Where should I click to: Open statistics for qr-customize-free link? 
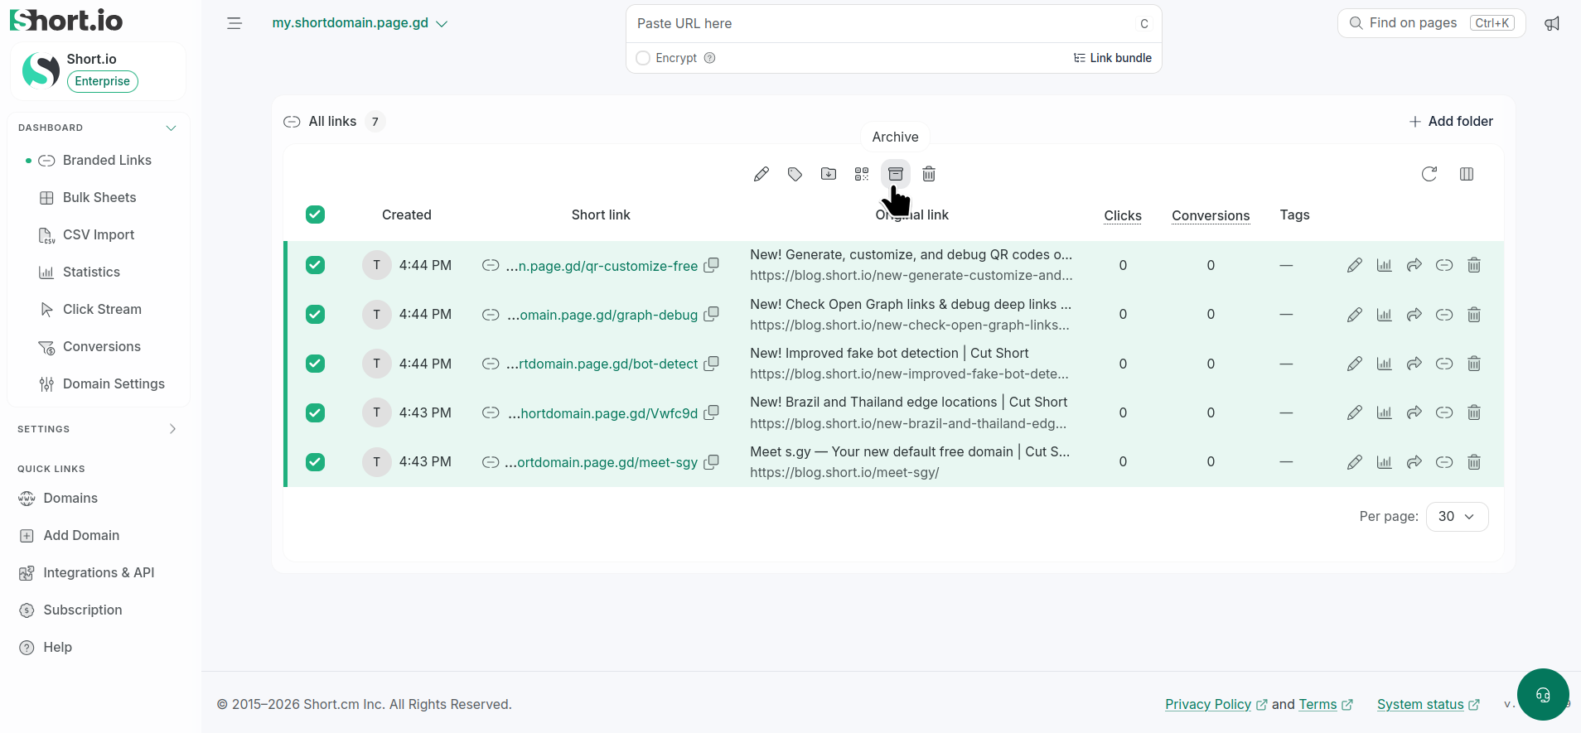[x=1384, y=265]
